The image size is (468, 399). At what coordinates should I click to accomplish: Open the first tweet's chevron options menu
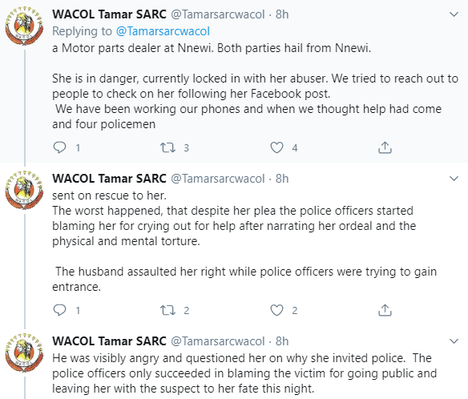point(454,14)
